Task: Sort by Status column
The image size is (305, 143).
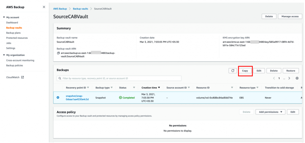Action: point(127,88)
